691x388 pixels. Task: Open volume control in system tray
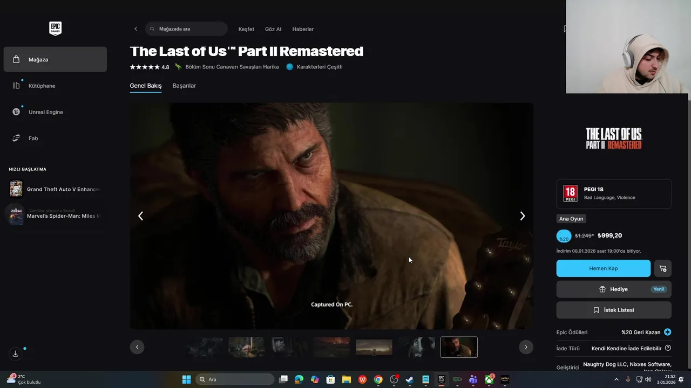648,379
